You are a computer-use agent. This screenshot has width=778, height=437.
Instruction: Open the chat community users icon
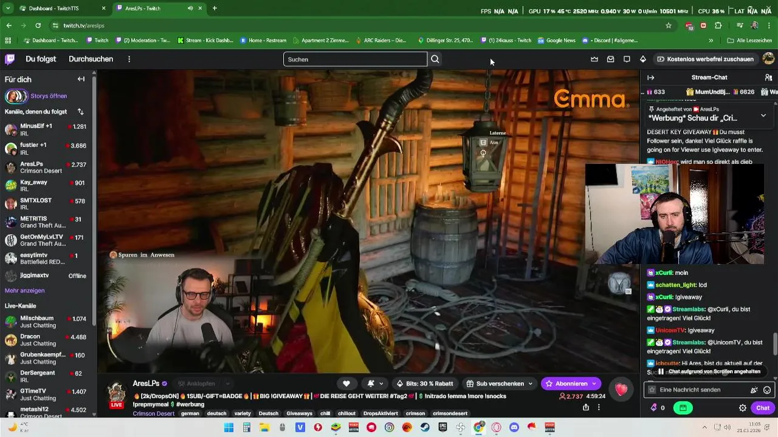tap(768, 78)
